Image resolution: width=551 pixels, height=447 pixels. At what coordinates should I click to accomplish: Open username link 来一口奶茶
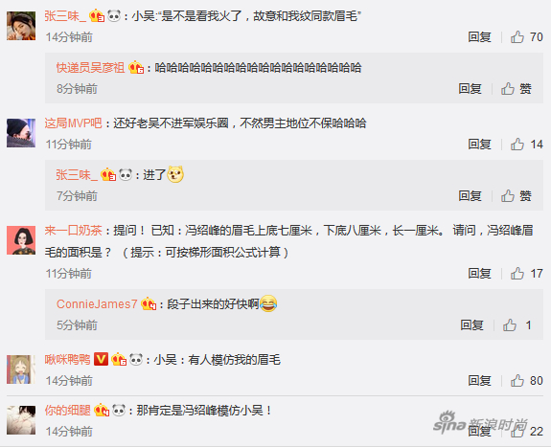(73, 231)
